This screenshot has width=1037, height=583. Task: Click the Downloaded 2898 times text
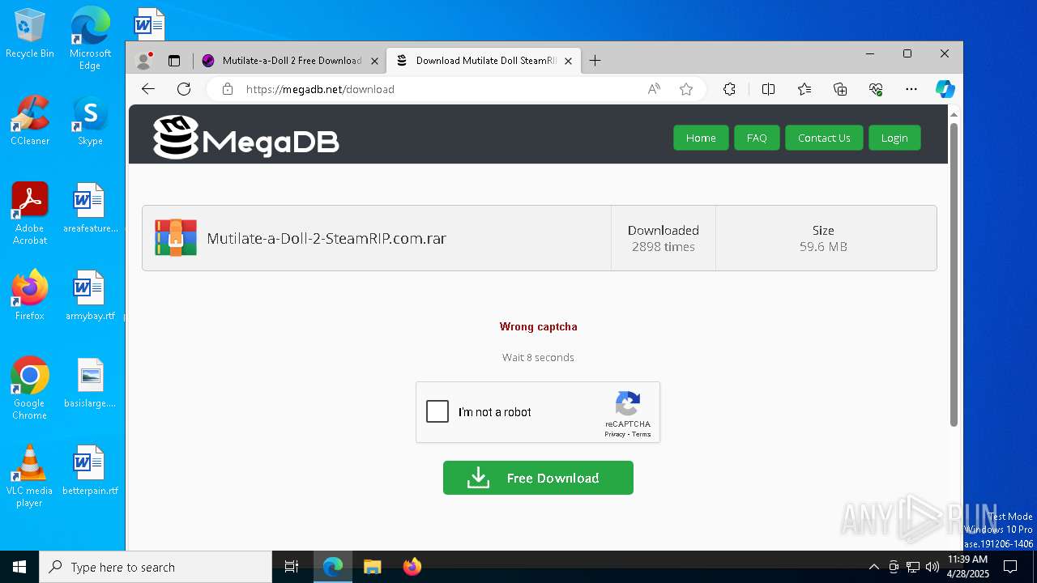(x=664, y=238)
